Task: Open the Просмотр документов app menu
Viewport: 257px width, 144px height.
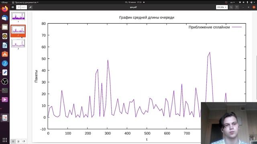Action: (25, 2)
